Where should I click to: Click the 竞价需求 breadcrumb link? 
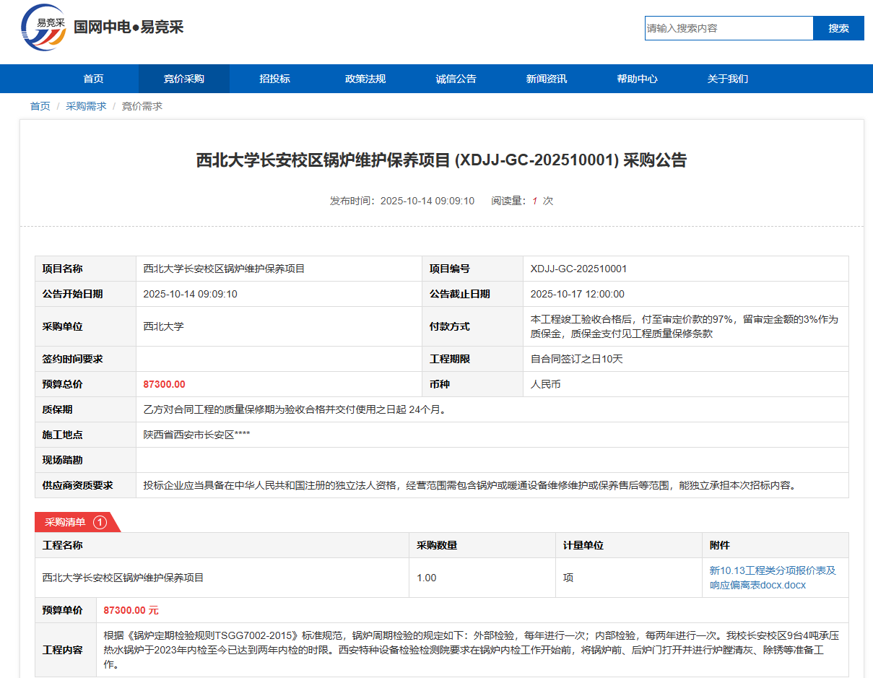tap(142, 106)
